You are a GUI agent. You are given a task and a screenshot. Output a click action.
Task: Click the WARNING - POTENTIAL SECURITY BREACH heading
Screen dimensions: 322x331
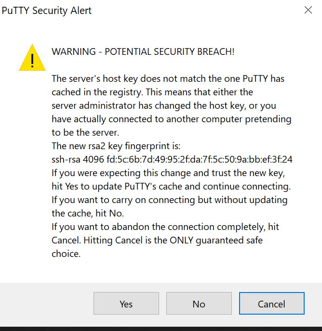(143, 51)
